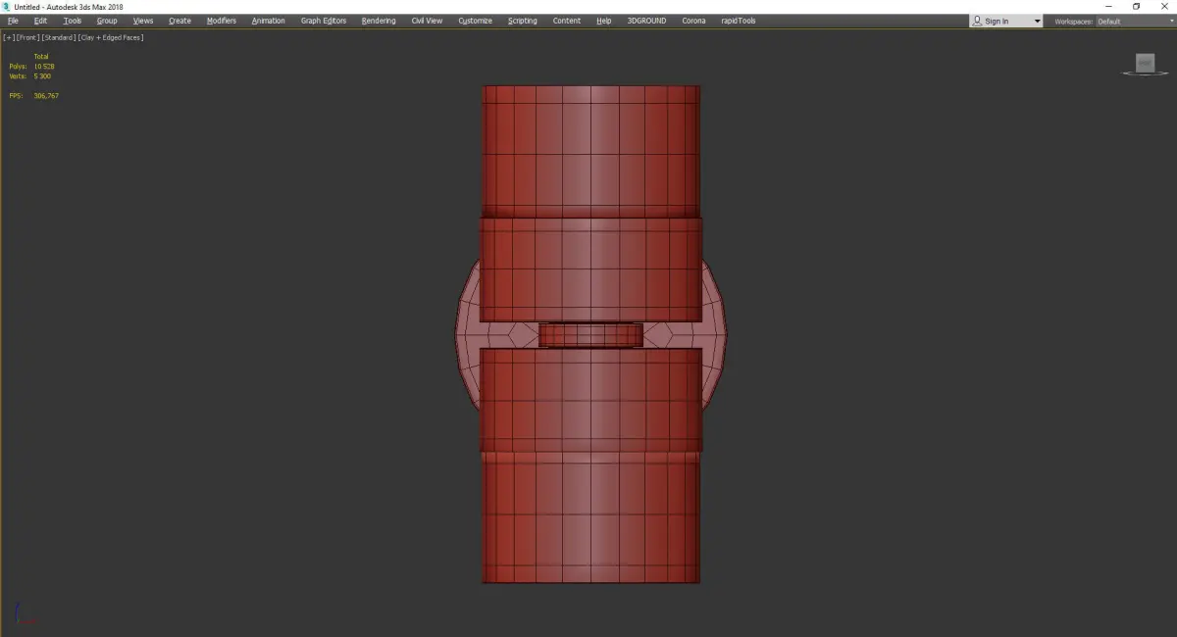Open the File menu
1177x637 pixels.
13,21
